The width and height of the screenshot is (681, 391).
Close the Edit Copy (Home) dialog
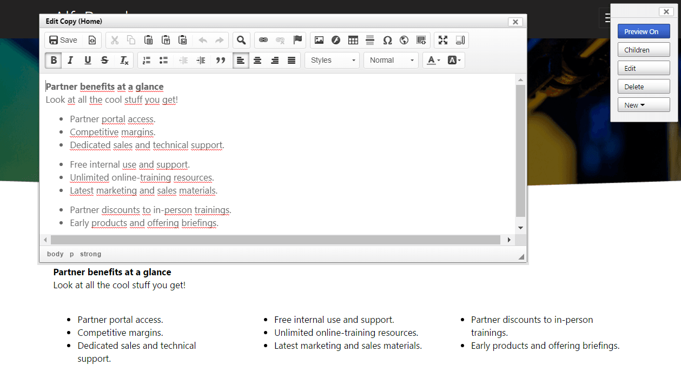(515, 22)
